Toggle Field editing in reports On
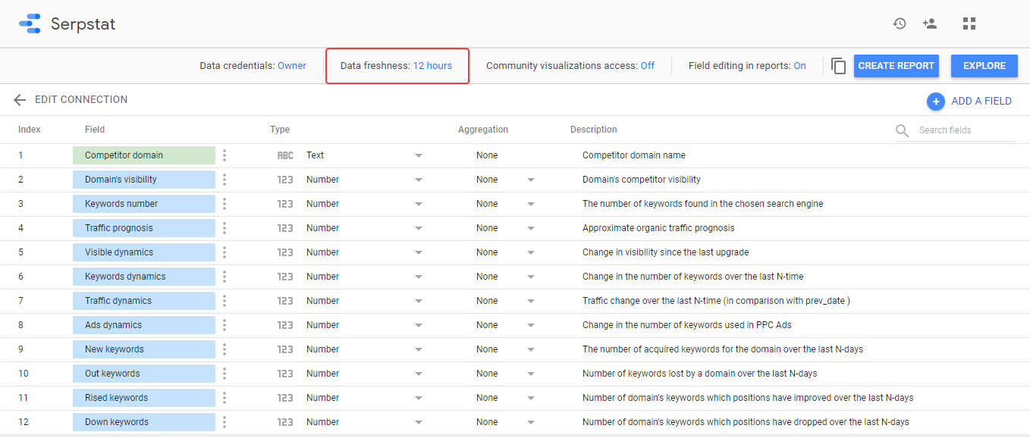 800,66
